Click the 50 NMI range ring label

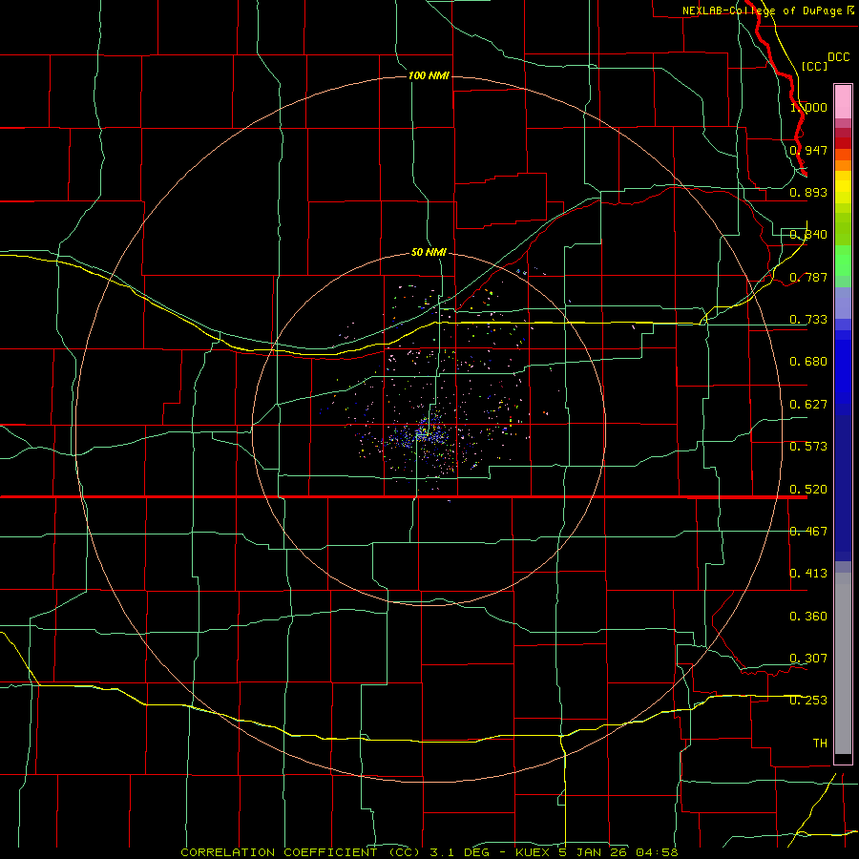tap(429, 252)
